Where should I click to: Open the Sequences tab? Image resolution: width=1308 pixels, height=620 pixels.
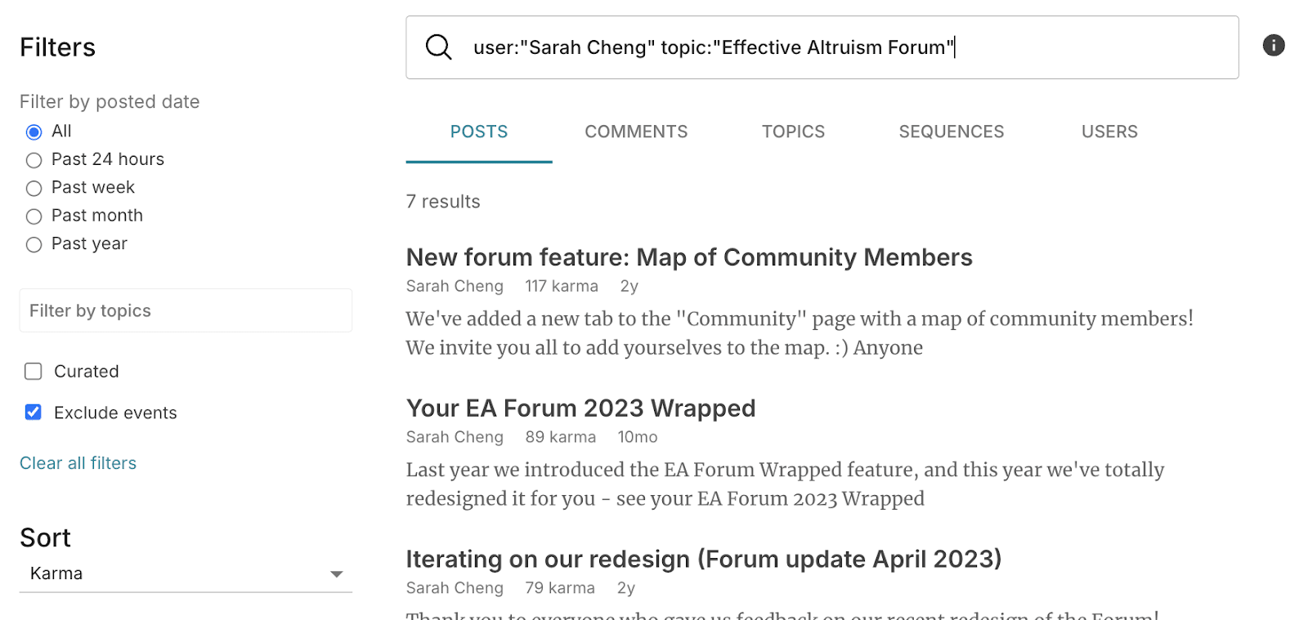[951, 132]
